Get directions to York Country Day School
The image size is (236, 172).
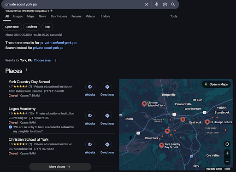coord(107,87)
